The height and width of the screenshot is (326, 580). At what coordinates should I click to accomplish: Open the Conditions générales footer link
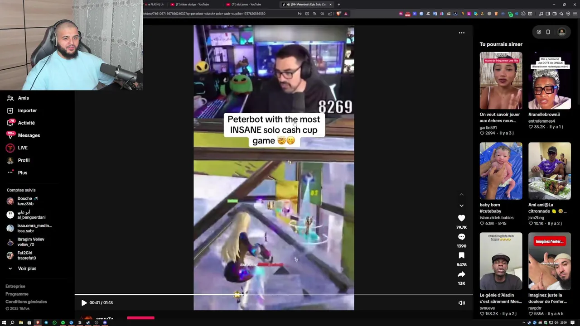point(26,302)
